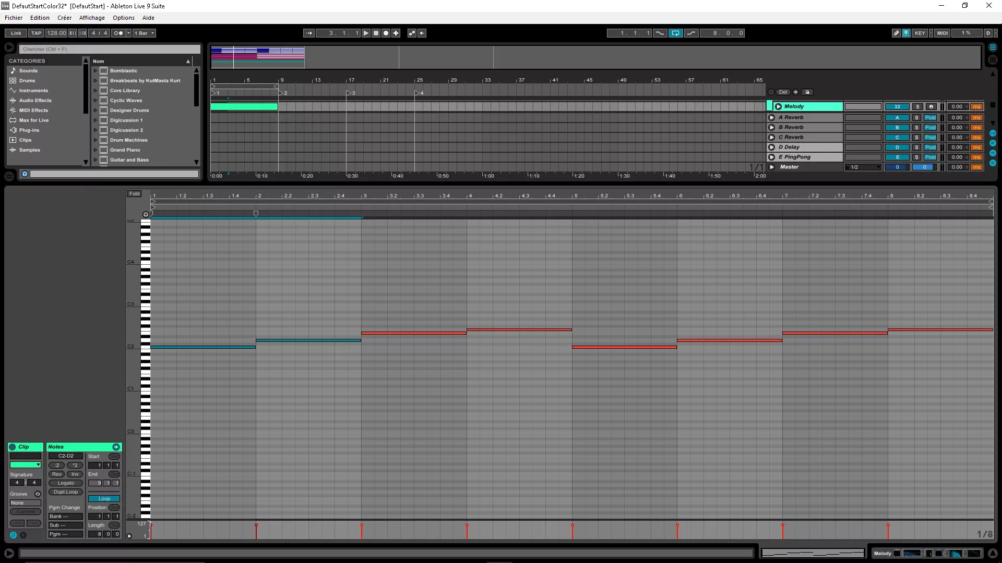
Task: Toggle the transport Loop switch
Action: [675, 33]
